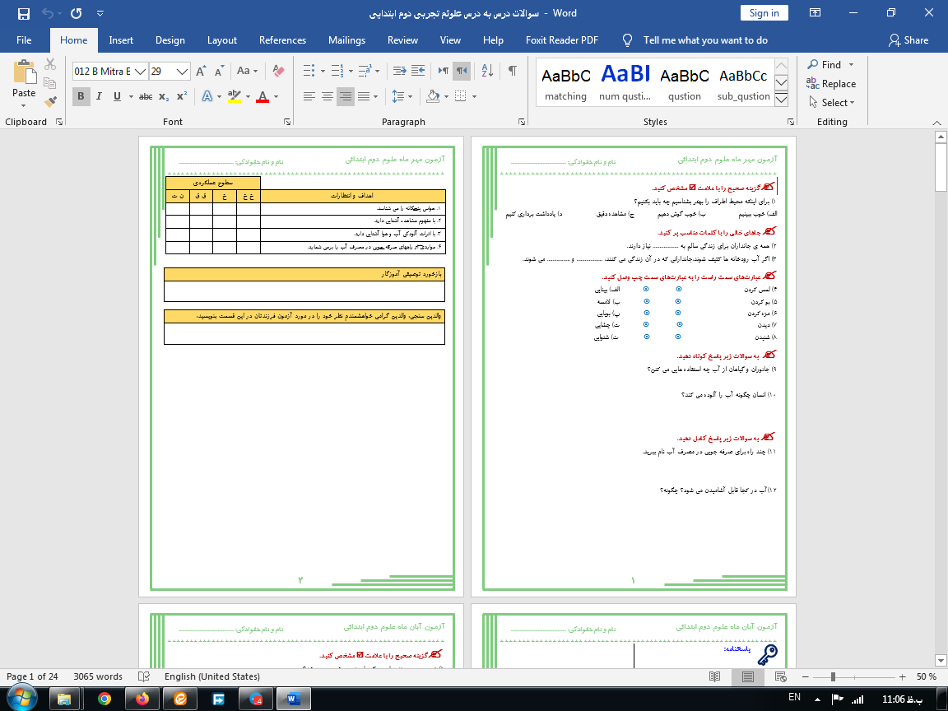
Task: Open the Line Spacing dropdown arrow
Action: (x=411, y=96)
